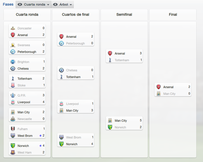The height and width of the screenshot is (162, 203).
Task: Select the Fases label link
Action: coord(8,4)
